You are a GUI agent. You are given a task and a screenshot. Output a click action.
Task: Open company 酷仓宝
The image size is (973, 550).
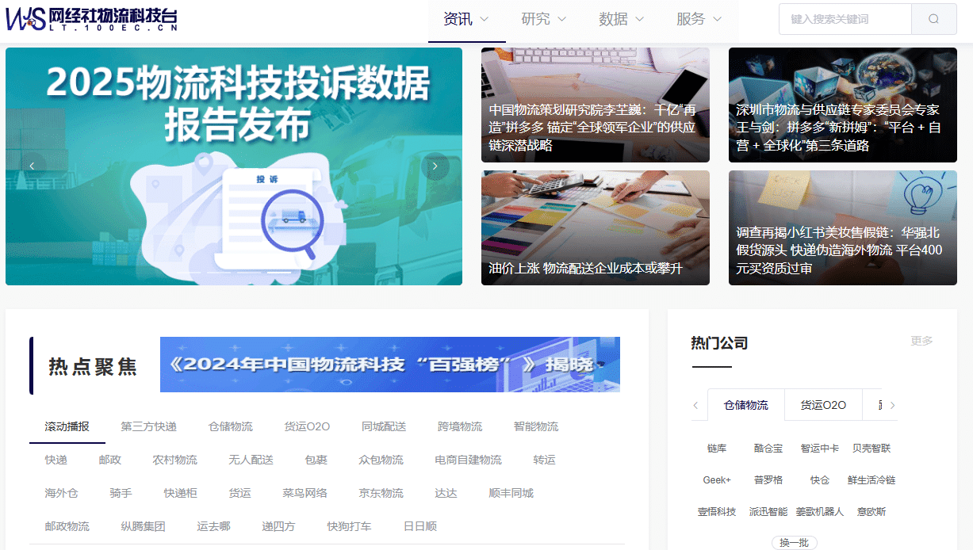[768, 449]
